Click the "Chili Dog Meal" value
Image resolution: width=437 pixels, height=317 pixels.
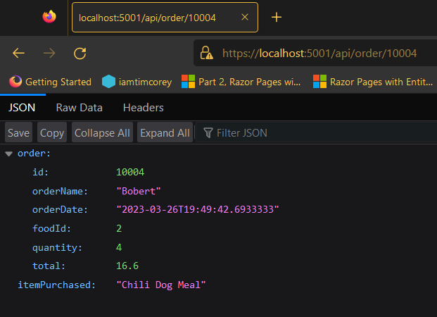coord(161,285)
